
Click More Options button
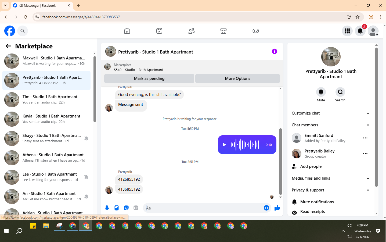237,79
